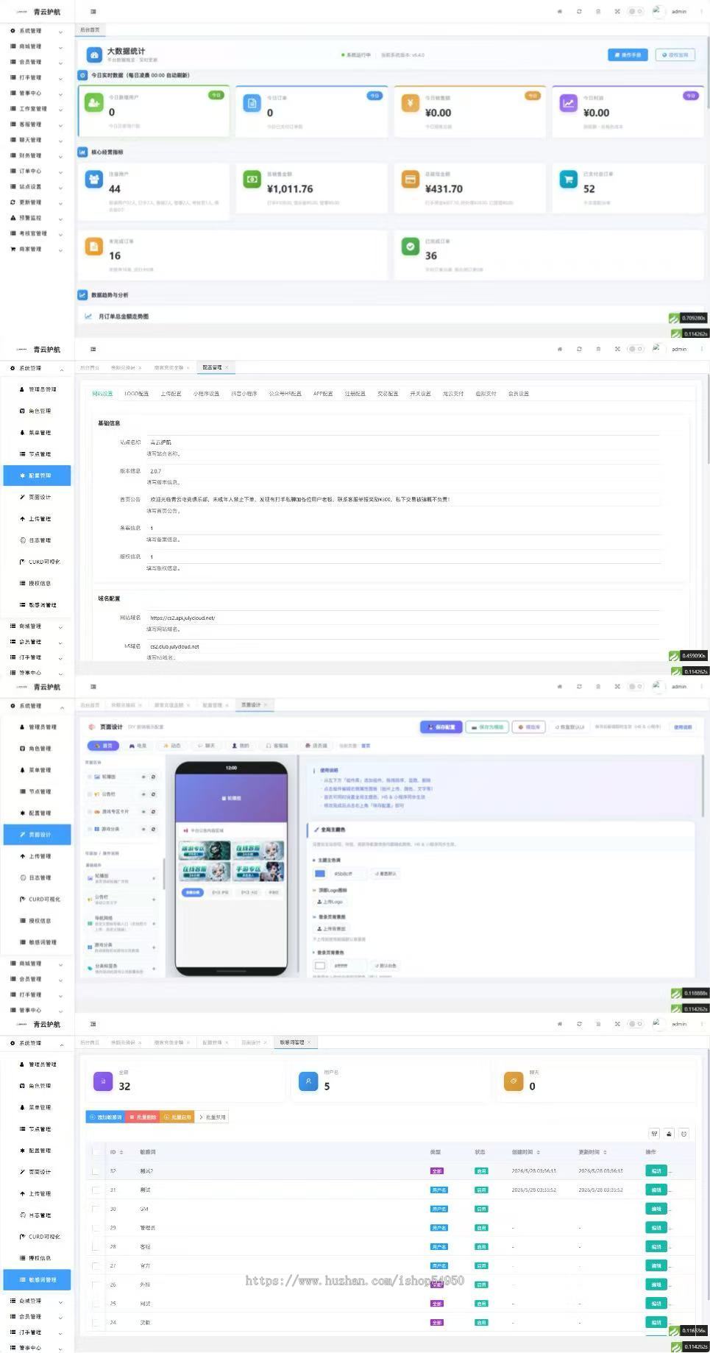Image resolution: width=710 pixels, height=1353 pixels.
Task: Click the green 今日新增用户 user icon
Action: click(x=94, y=103)
